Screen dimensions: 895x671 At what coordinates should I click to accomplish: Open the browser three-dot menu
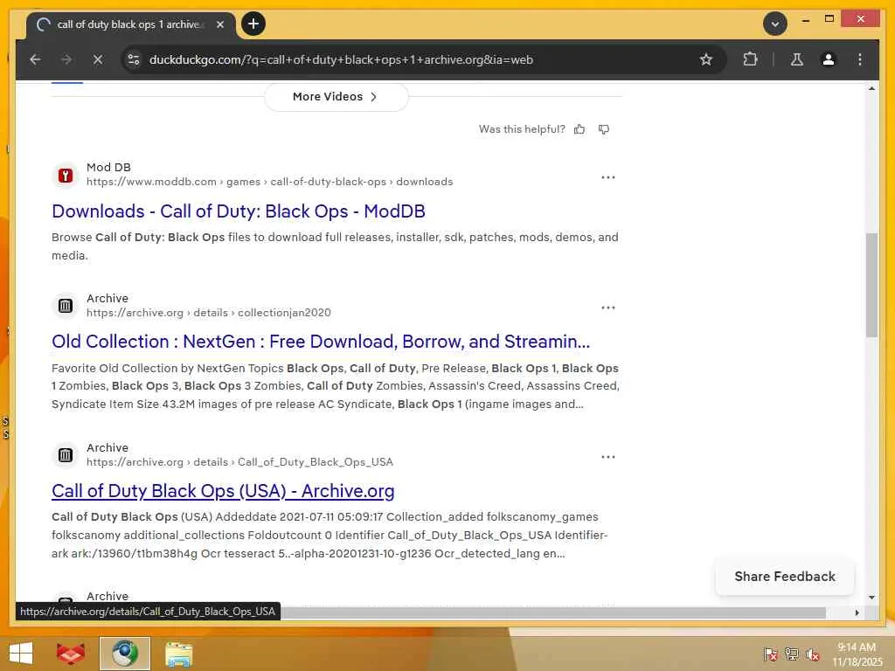click(860, 59)
